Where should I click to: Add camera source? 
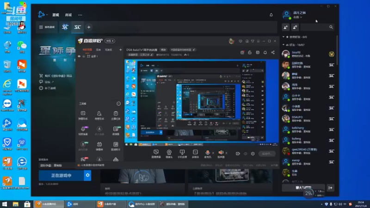tap(169, 154)
